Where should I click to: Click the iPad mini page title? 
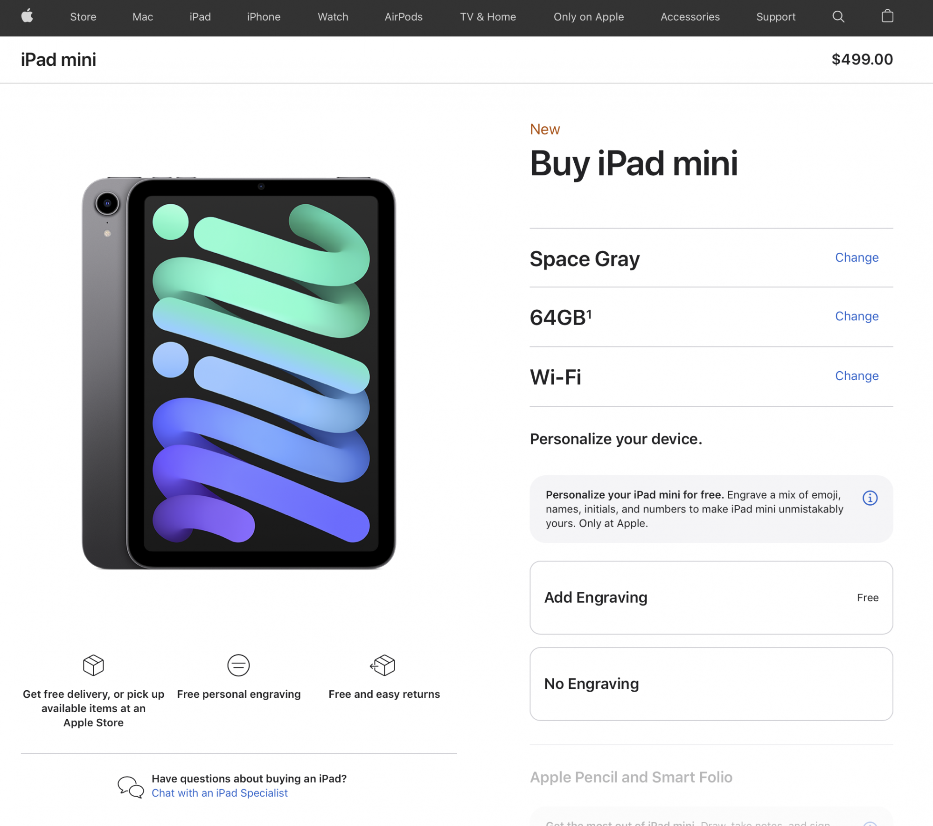point(58,60)
